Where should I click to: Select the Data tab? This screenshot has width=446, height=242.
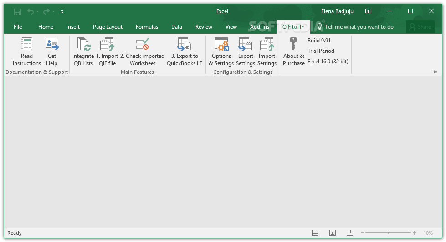177,27
